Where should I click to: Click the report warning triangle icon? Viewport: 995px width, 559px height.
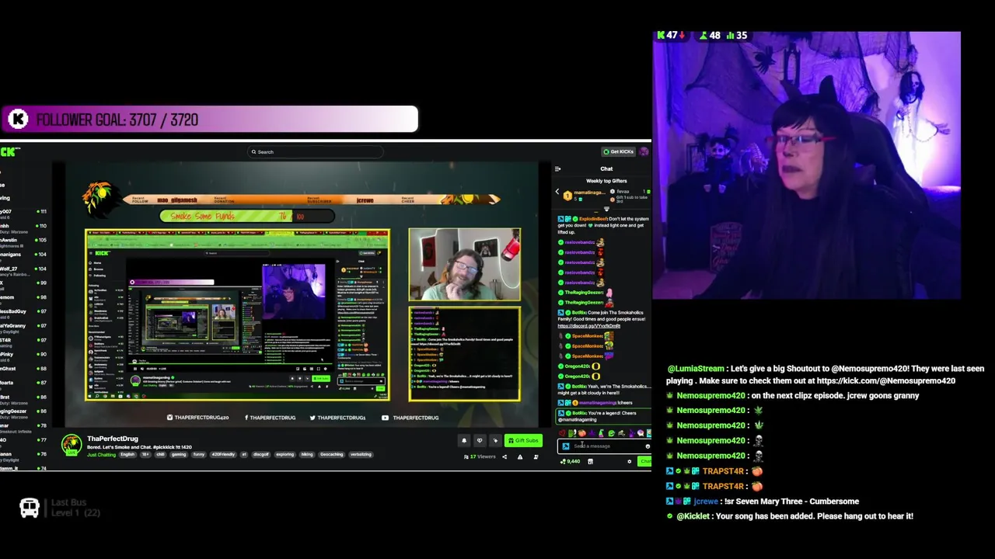tap(520, 457)
